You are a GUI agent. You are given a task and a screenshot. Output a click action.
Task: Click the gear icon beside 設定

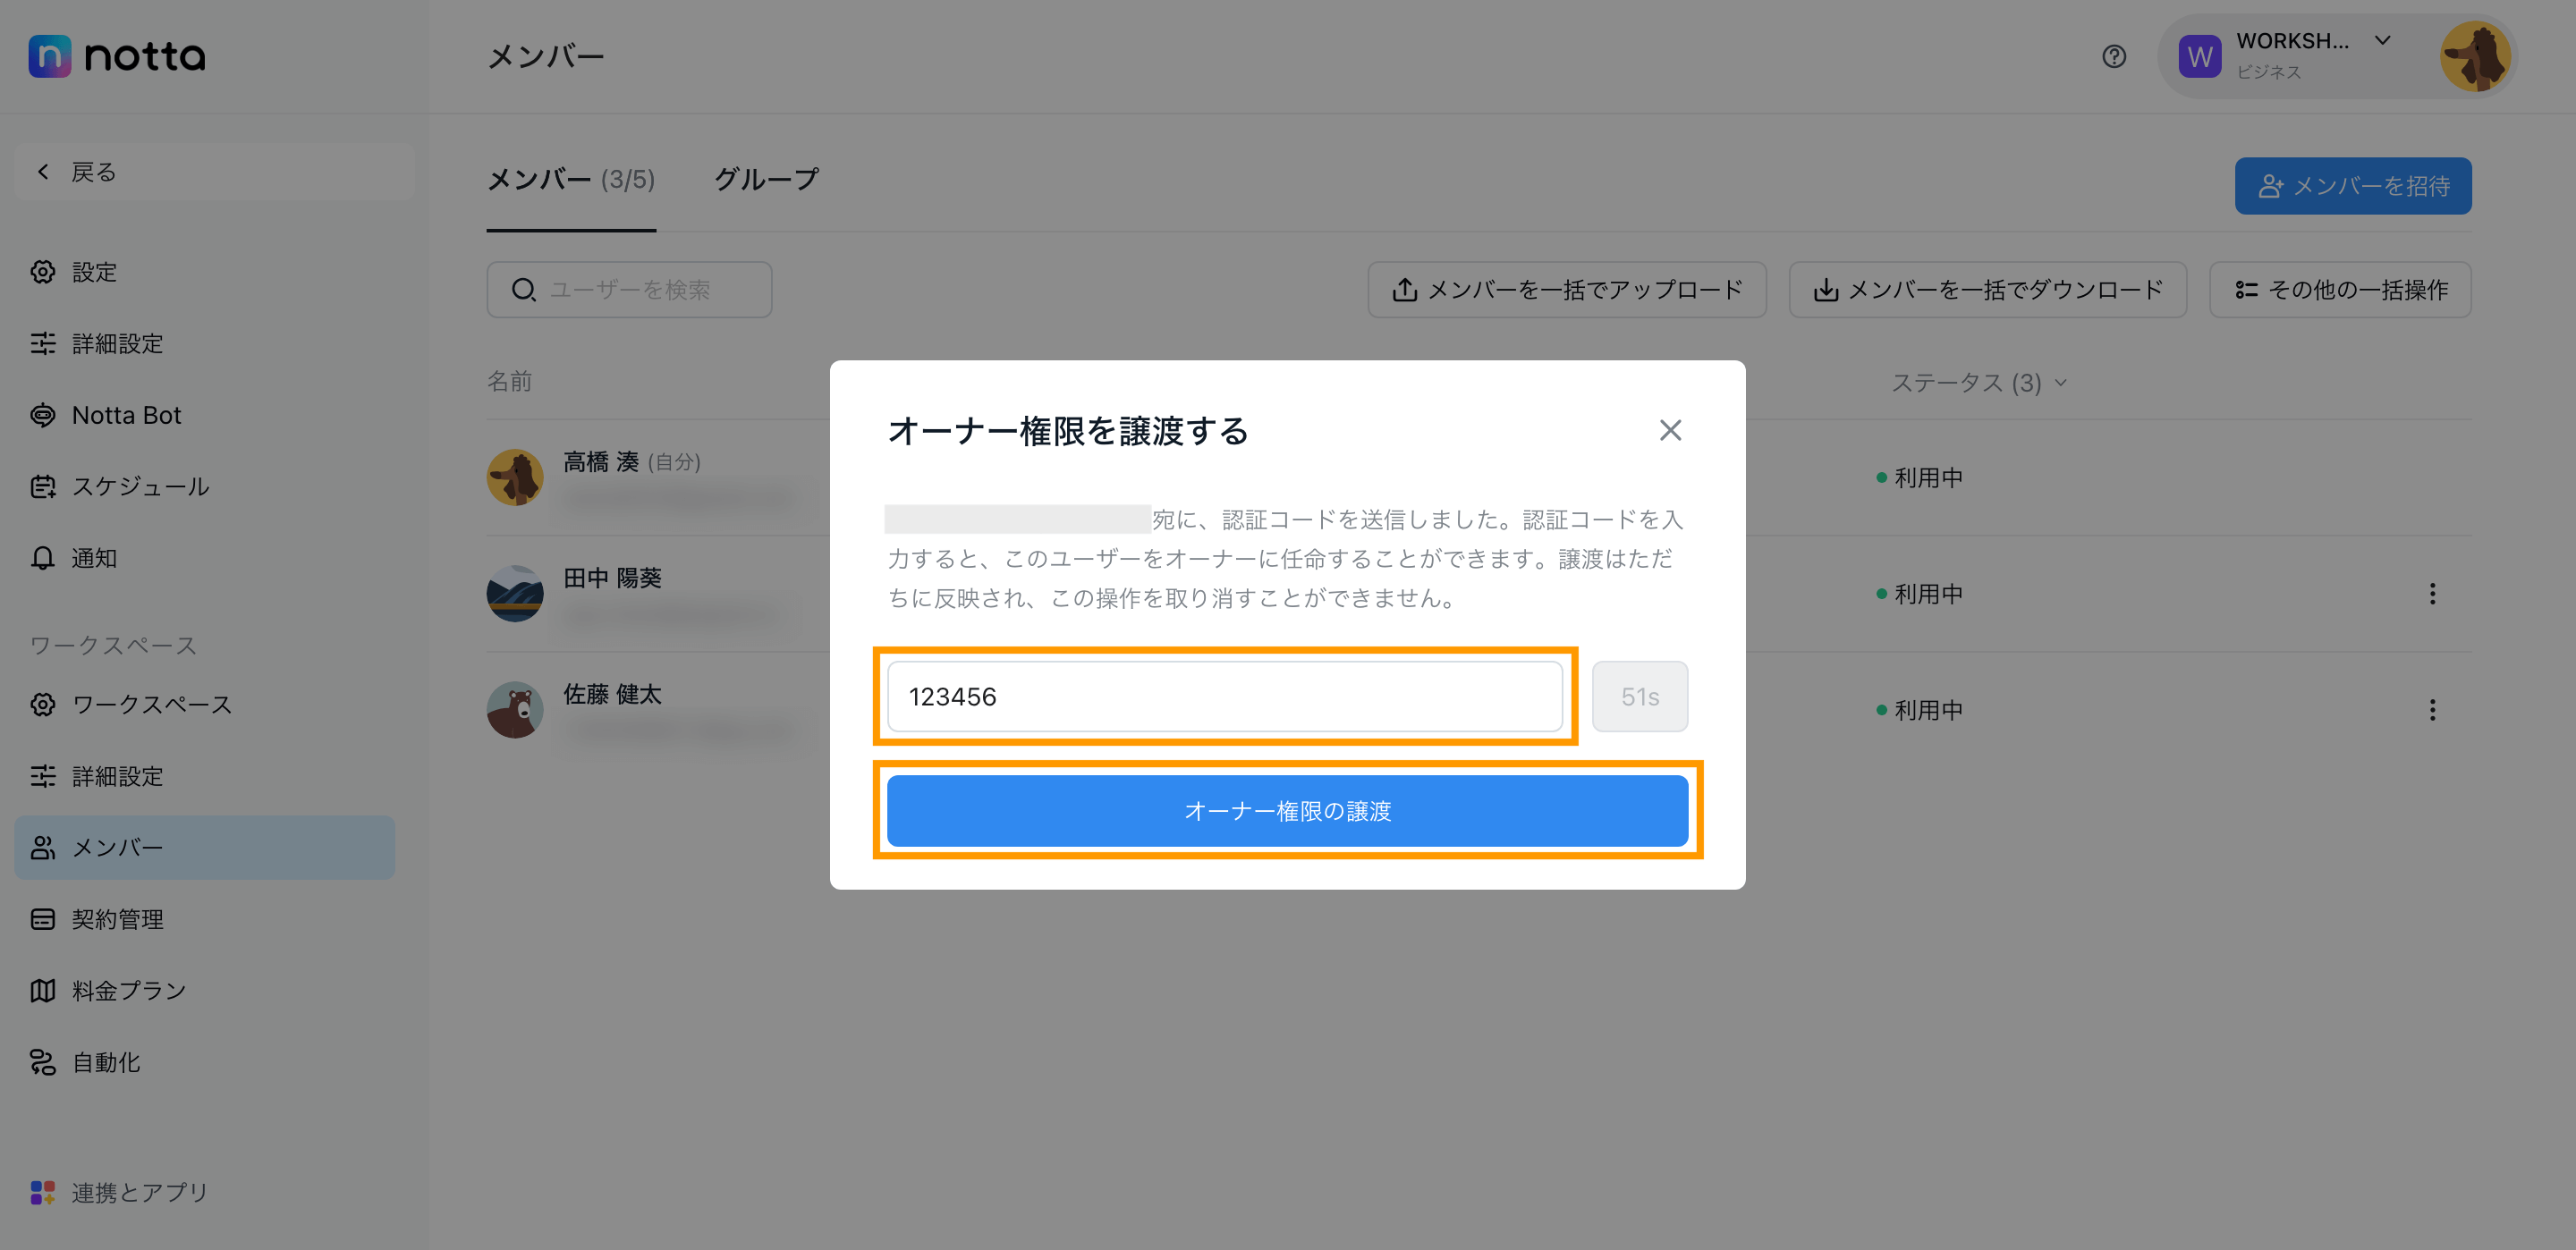(43, 272)
